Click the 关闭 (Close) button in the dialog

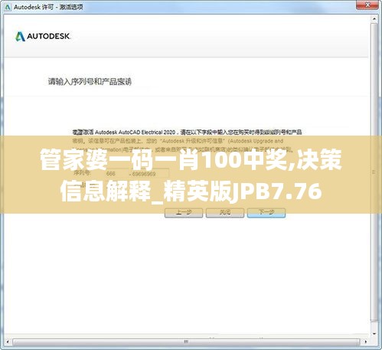point(225,213)
